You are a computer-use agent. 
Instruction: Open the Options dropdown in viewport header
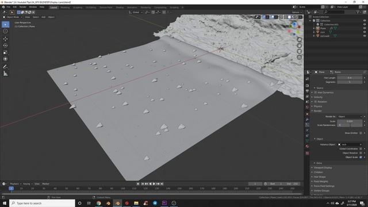pos(297,12)
